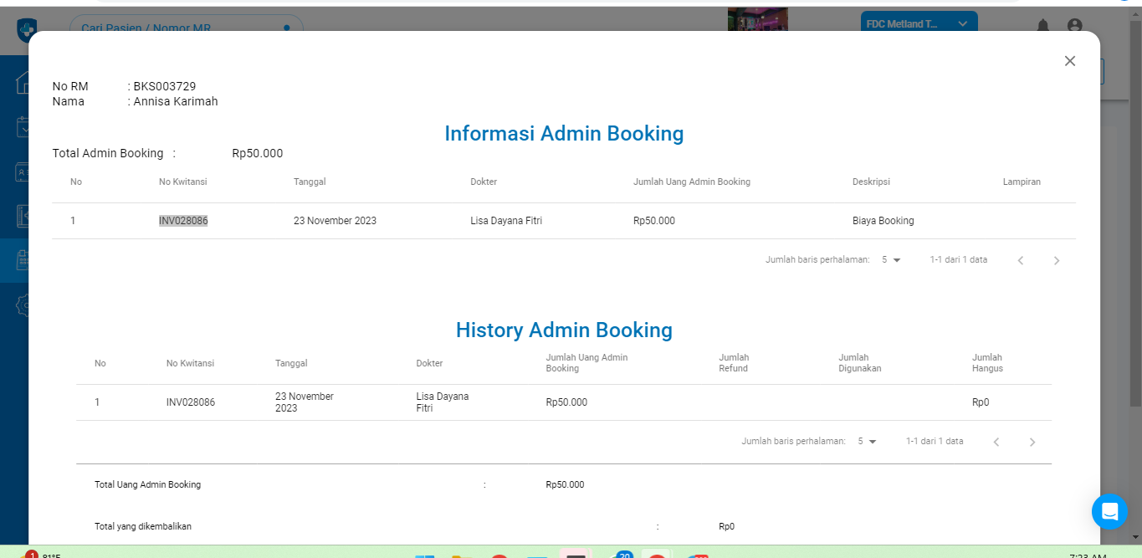Image resolution: width=1142 pixels, height=558 pixels.
Task: Go to previous page in History Admin Booking
Action: click(x=996, y=442)
